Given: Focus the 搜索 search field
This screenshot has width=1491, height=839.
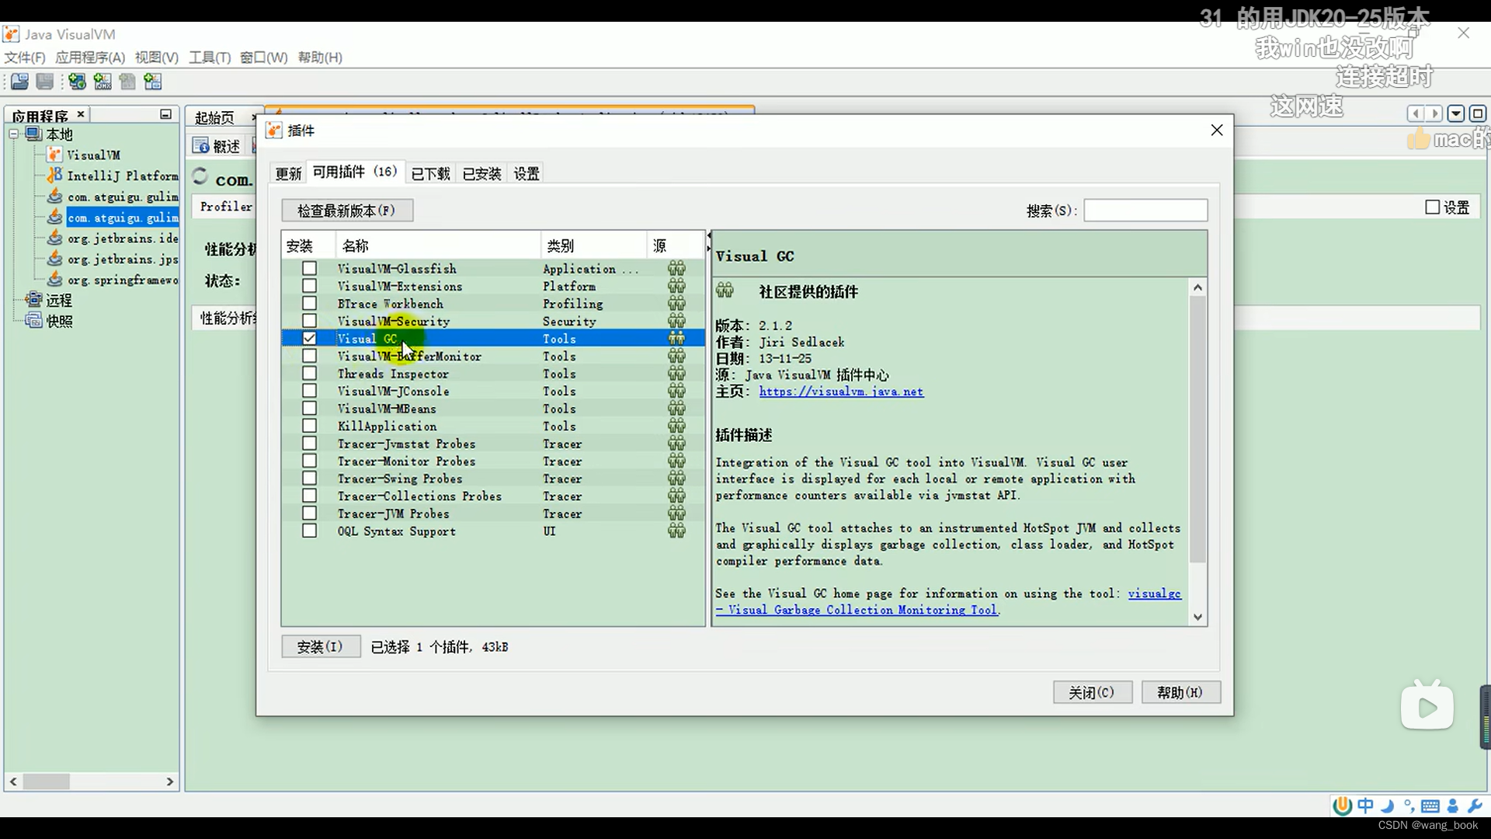Looking at the screenshot, I should (1145, 211).
